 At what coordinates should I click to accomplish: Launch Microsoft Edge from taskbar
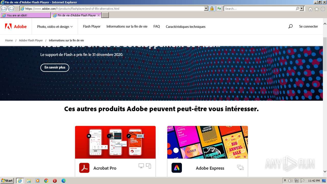(63, 181)
